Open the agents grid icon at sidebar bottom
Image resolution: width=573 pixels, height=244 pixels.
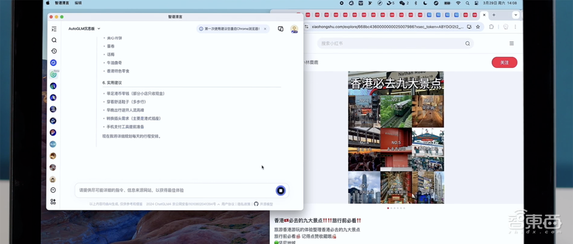pos(53,201)
